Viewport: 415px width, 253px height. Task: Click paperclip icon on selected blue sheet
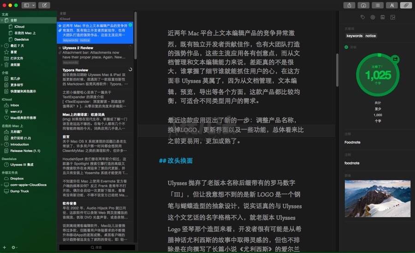[60, 30]
